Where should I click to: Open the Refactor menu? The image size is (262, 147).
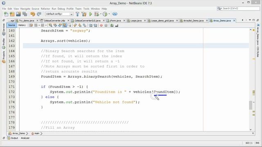point(45,9)
